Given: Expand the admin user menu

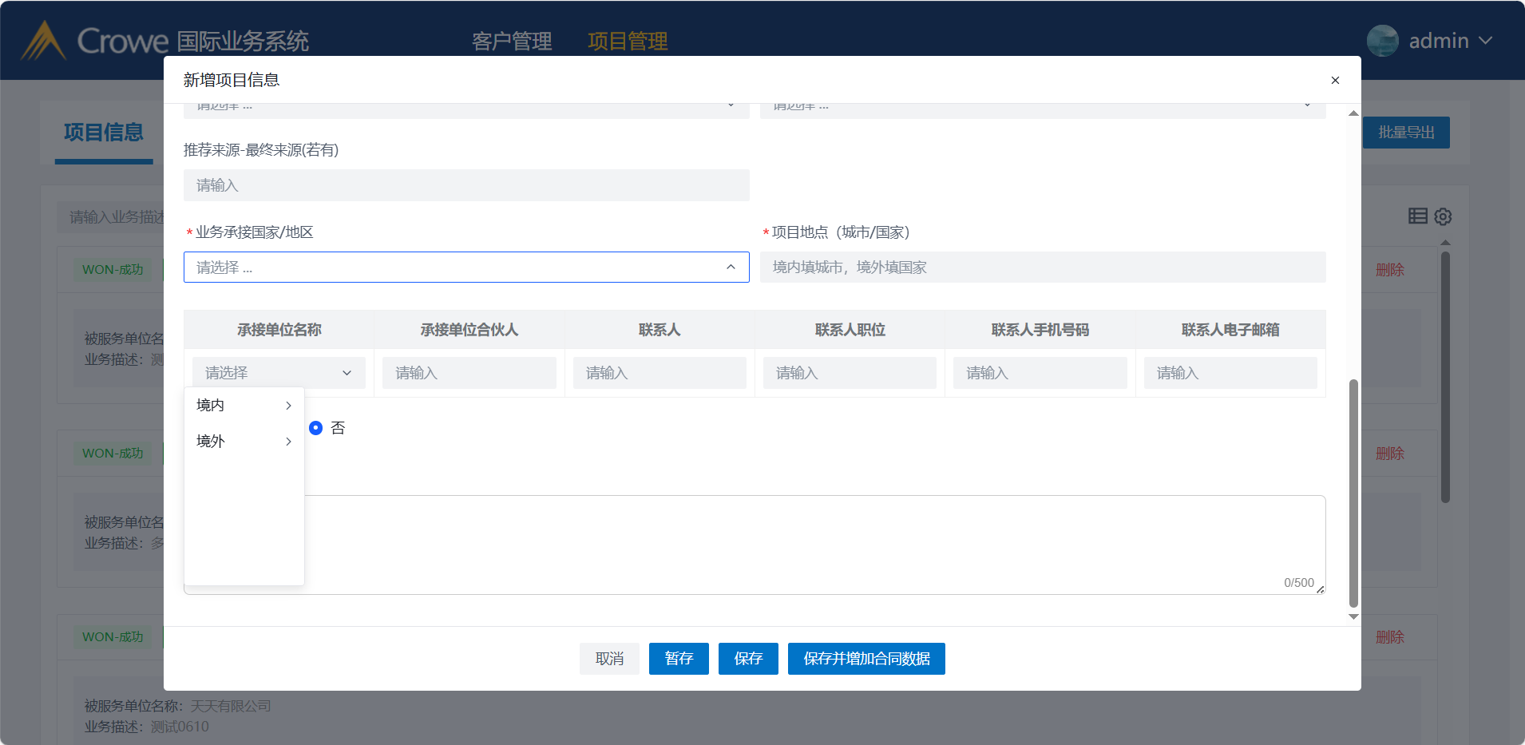Looking at the screenshot, I should 1485,41.
